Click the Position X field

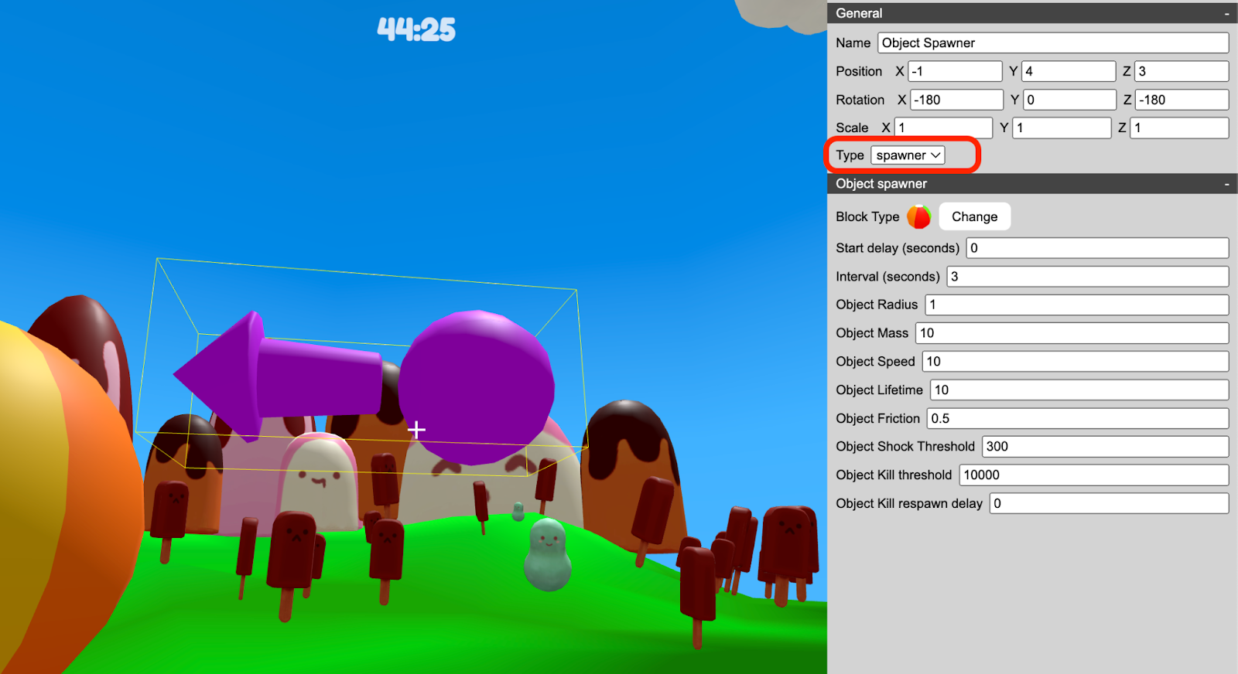pos(955,71)
